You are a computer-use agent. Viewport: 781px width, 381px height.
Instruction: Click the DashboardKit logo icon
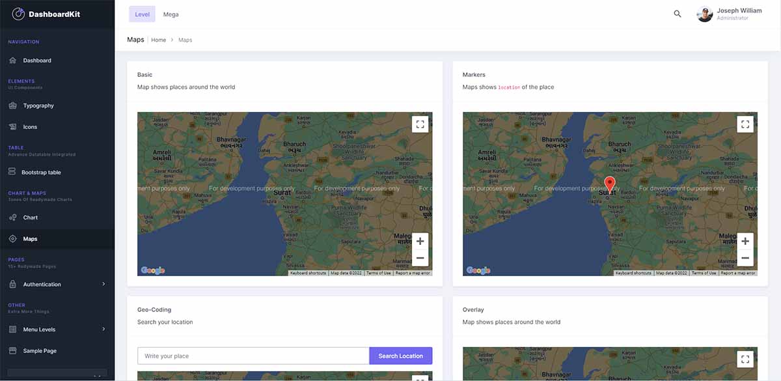(x=19, y=12)
